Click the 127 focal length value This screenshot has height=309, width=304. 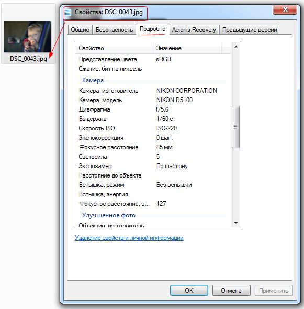(161, 204)
